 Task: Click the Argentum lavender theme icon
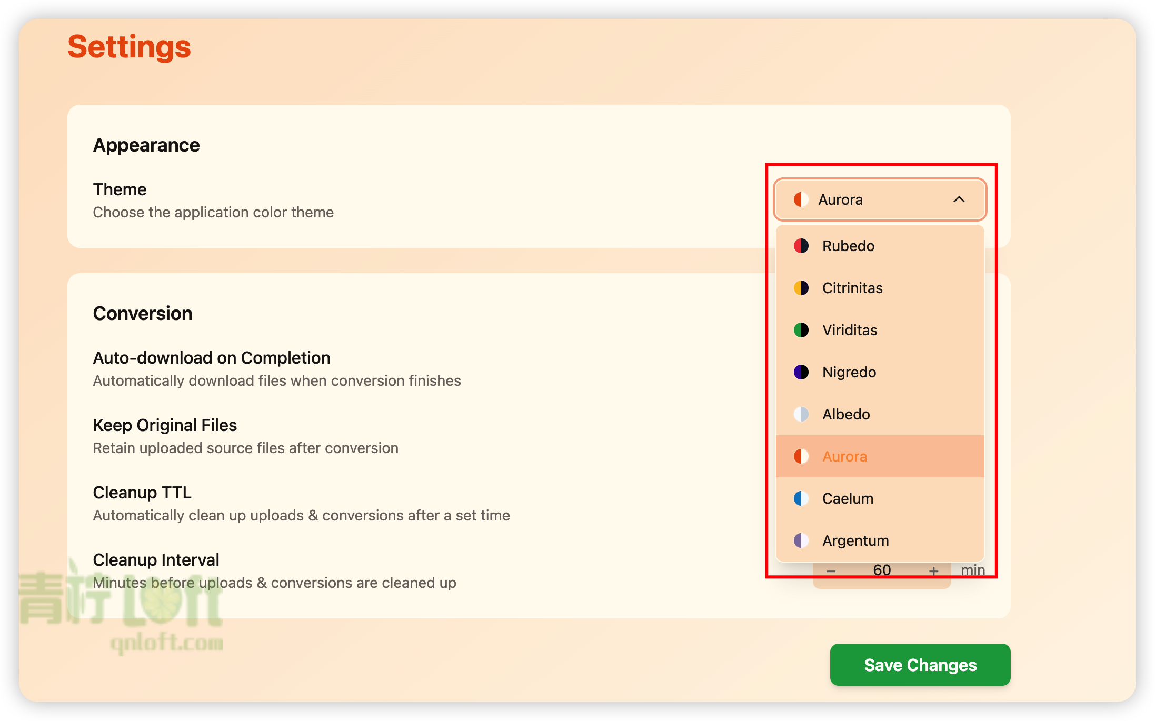pyautogui.click(x=801, y=540)
